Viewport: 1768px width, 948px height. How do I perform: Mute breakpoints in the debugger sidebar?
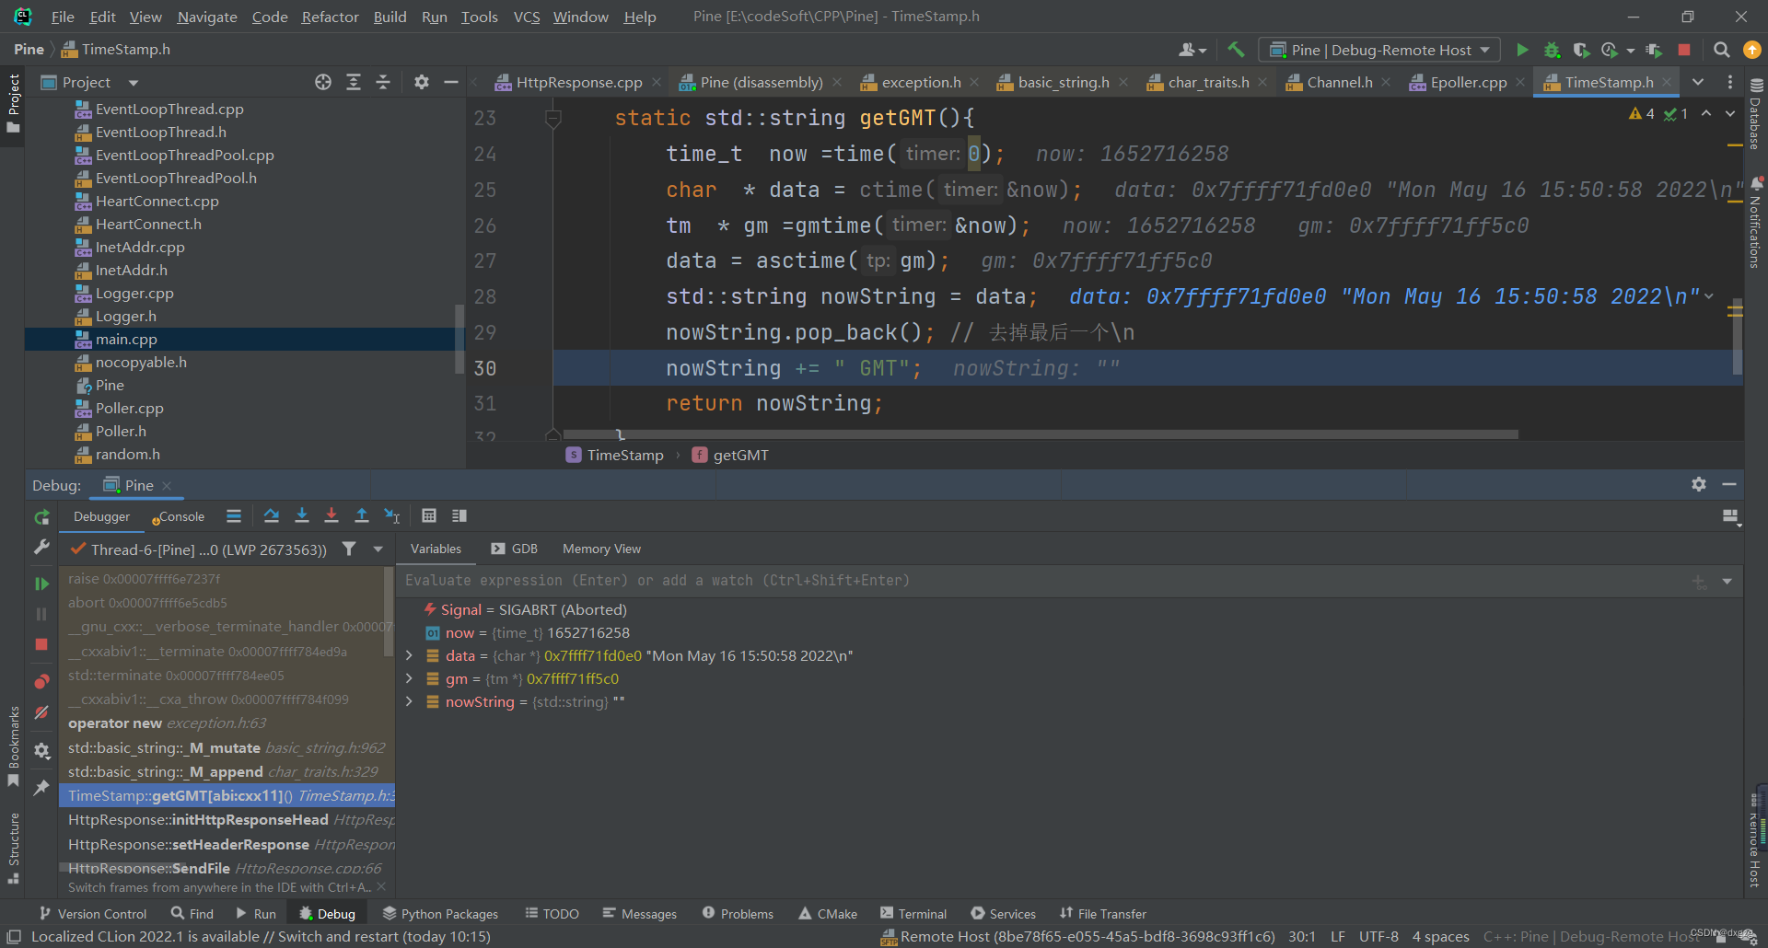41,711
